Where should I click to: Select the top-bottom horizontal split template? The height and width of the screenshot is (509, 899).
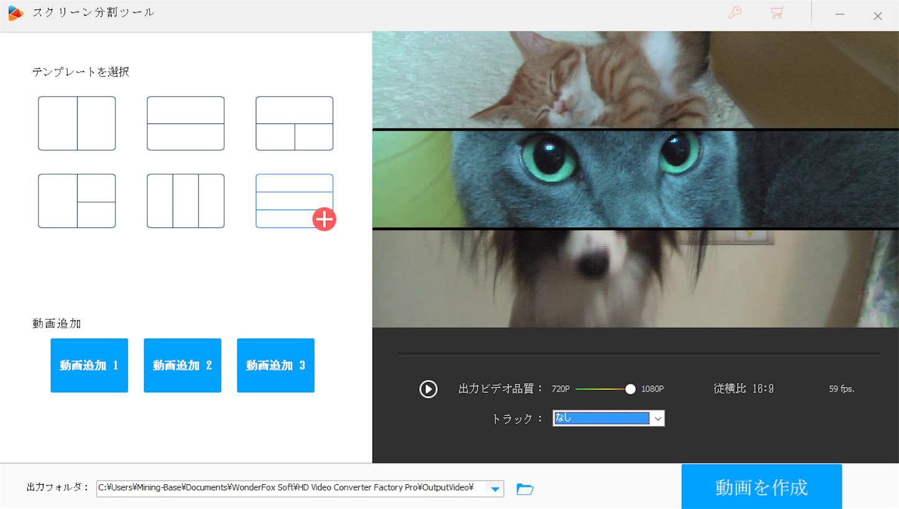185,123
